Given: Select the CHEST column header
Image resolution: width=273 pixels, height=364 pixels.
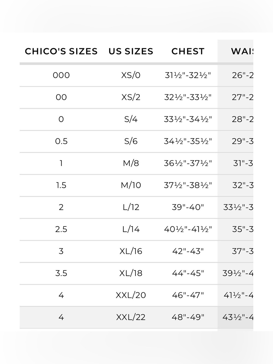Looking at the screenshot, I should click(x=188, y=51).
